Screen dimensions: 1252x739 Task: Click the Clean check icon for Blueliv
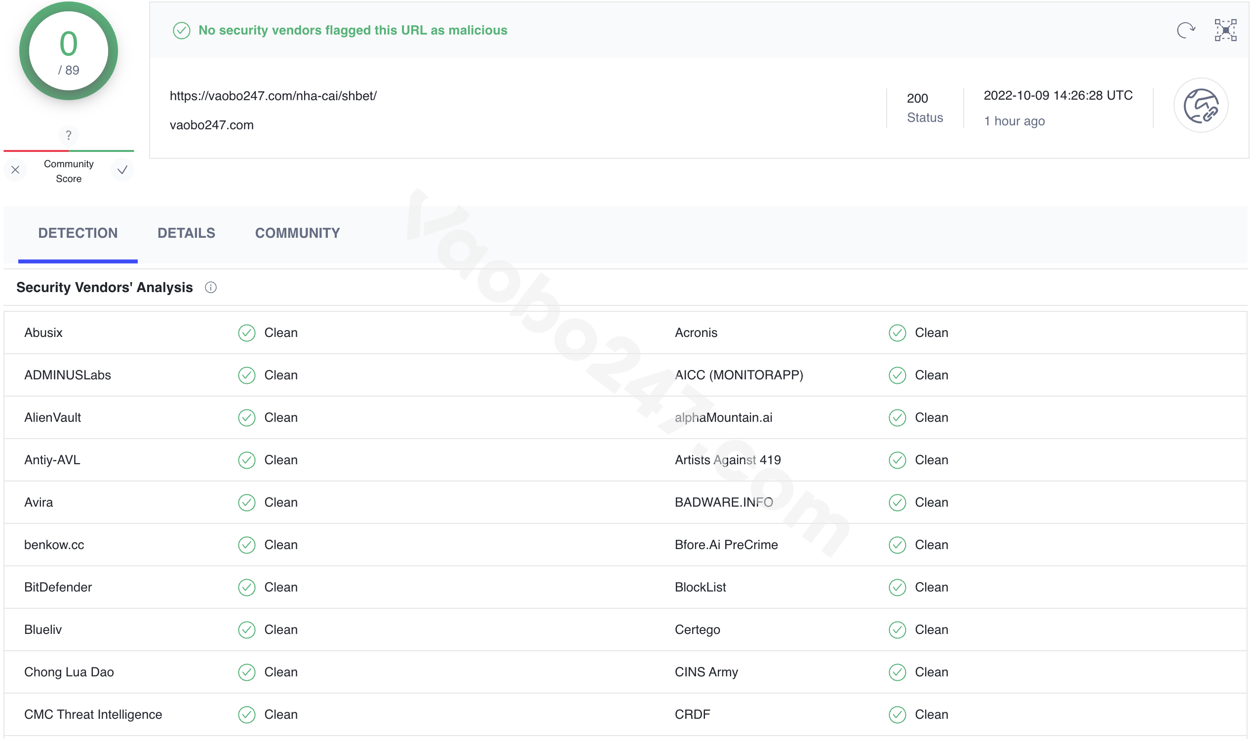[247, 629]
